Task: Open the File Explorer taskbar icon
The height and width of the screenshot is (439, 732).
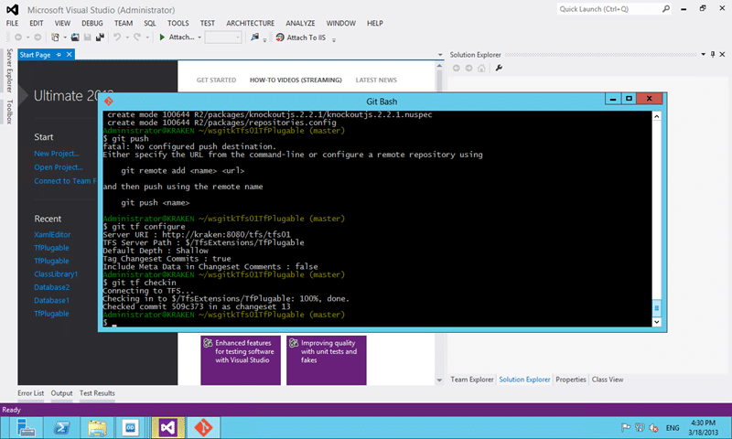Action: 97,428
